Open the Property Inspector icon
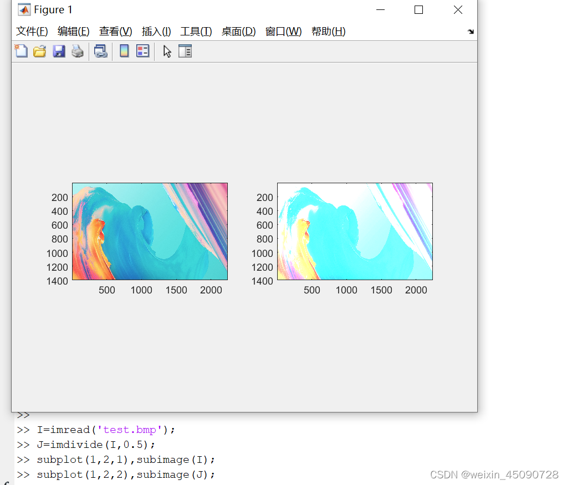The height and width of the screenshot is (485, 567). tap(185, 51)
